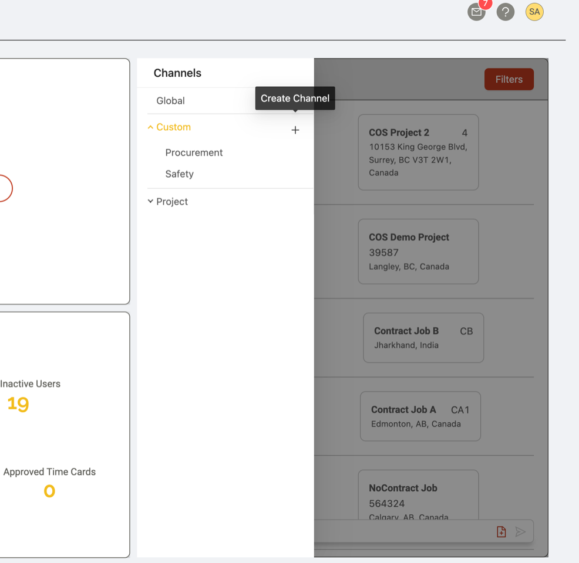Screen dimensions: 579x563
Task: Open the mail notifications icon
Action: (476, 12)
